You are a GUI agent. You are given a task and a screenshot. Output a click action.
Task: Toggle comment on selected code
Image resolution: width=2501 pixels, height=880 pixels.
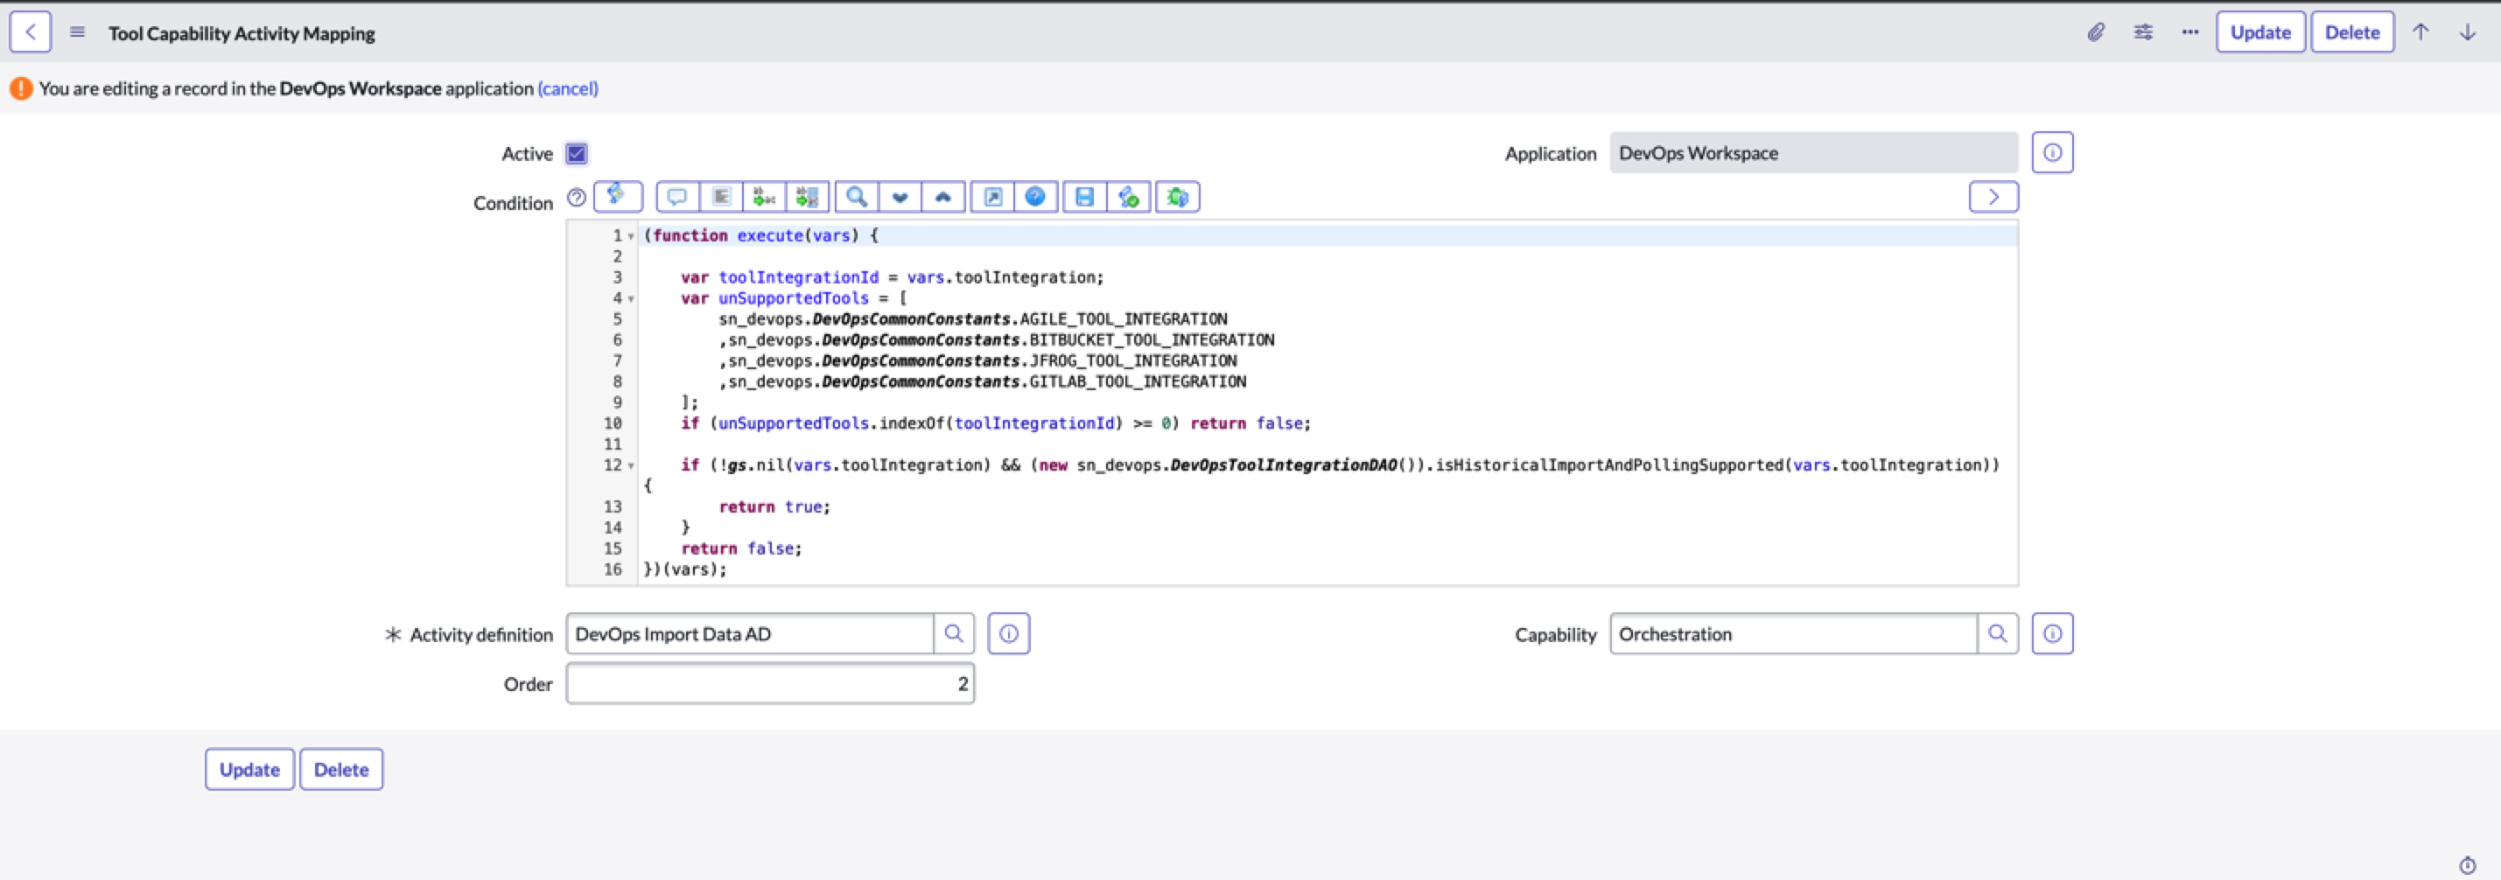tap(677, 197)
